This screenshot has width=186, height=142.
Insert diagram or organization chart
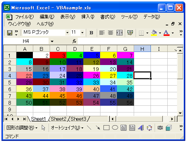149,128
